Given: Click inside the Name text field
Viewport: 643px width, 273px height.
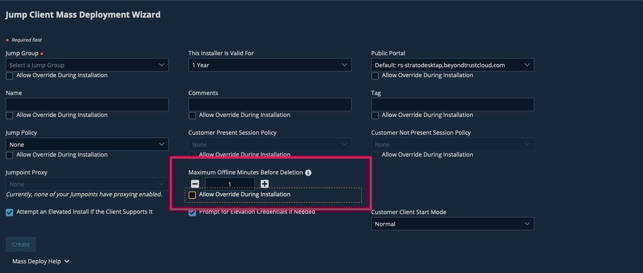Looking at the screenshot, I should pyautogui.click(x=87, y=104).
